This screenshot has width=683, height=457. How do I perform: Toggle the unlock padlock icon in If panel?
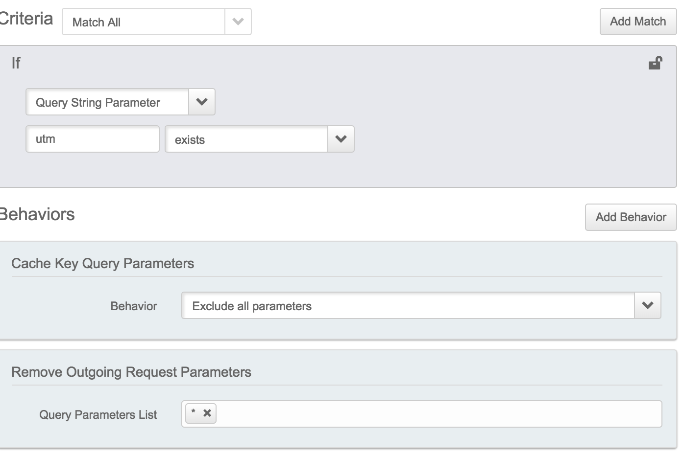(x=655, y=63)
